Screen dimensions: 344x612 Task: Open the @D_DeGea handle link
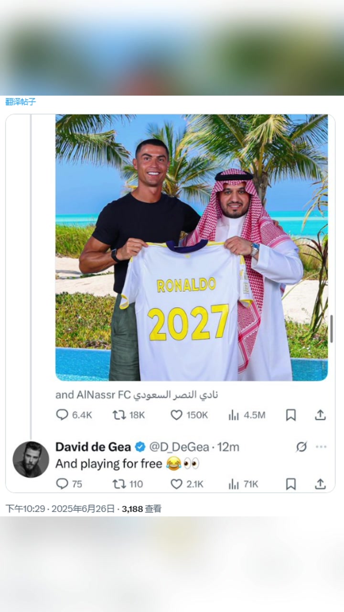click(x=179, y=447)
